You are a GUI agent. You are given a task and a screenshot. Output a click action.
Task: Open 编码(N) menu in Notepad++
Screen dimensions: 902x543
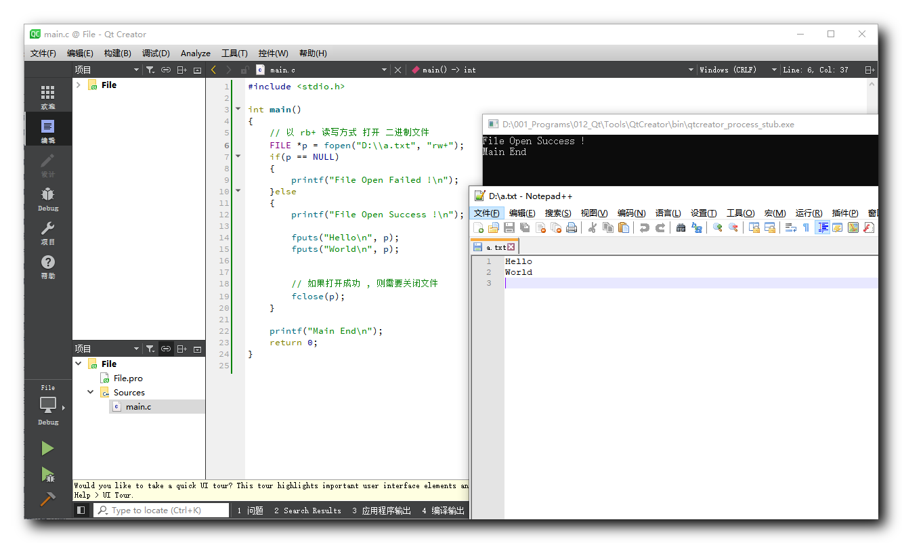click(631, 213)
